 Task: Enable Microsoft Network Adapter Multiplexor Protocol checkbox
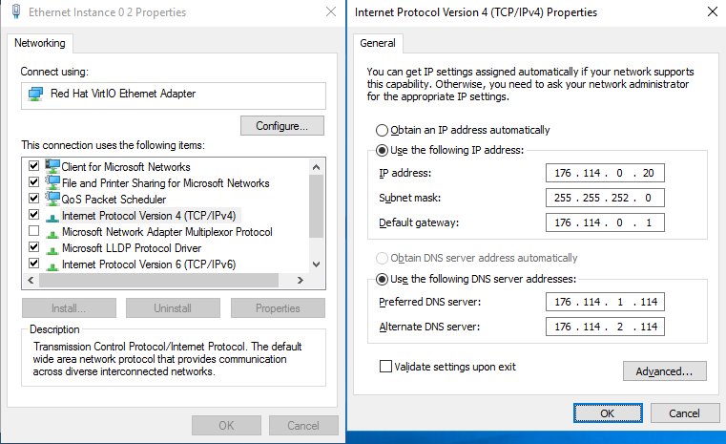(33, 230)
